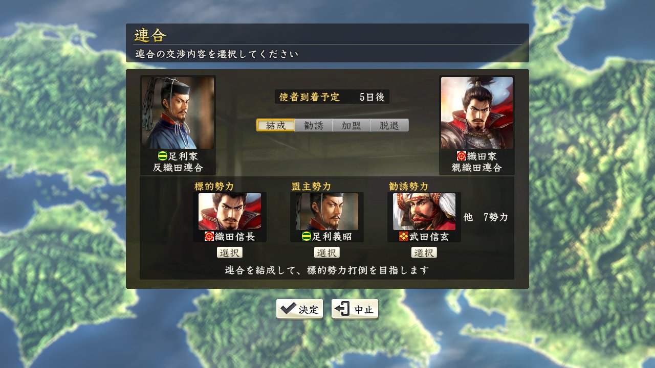Click 選択 button under 織田信長

coord(230,252)
